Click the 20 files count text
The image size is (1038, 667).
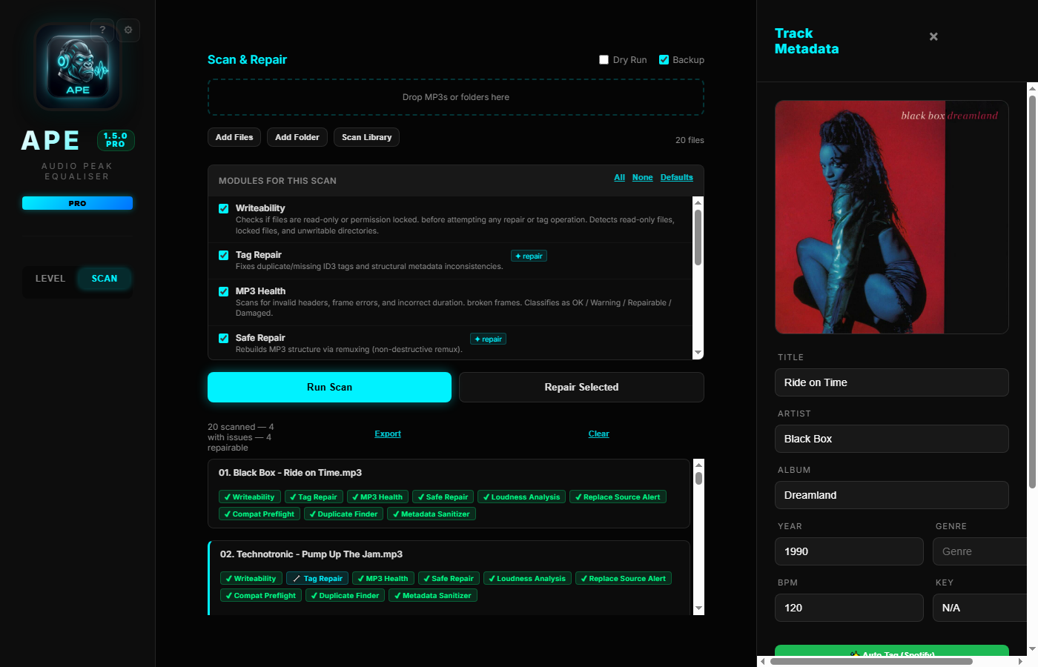point(690,140)
